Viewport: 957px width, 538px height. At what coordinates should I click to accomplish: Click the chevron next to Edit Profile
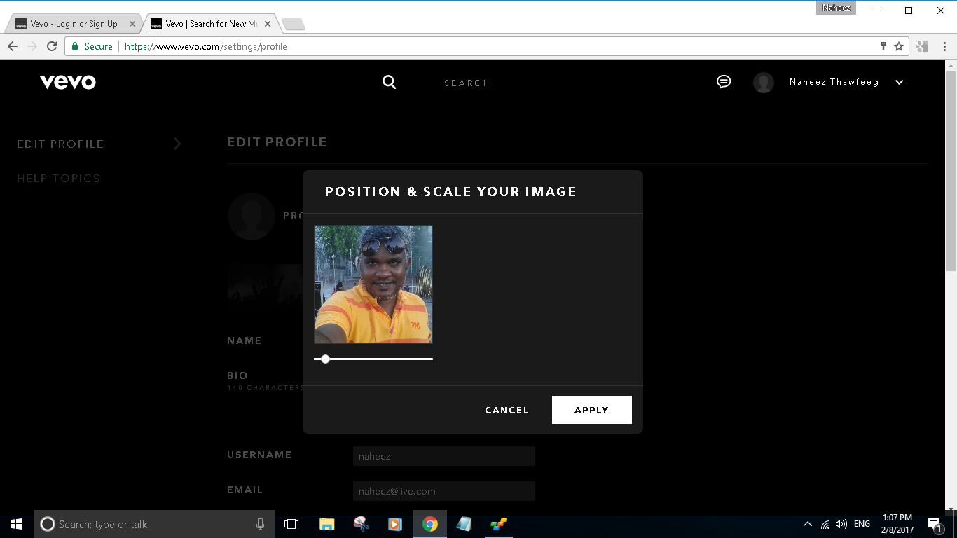177,144
